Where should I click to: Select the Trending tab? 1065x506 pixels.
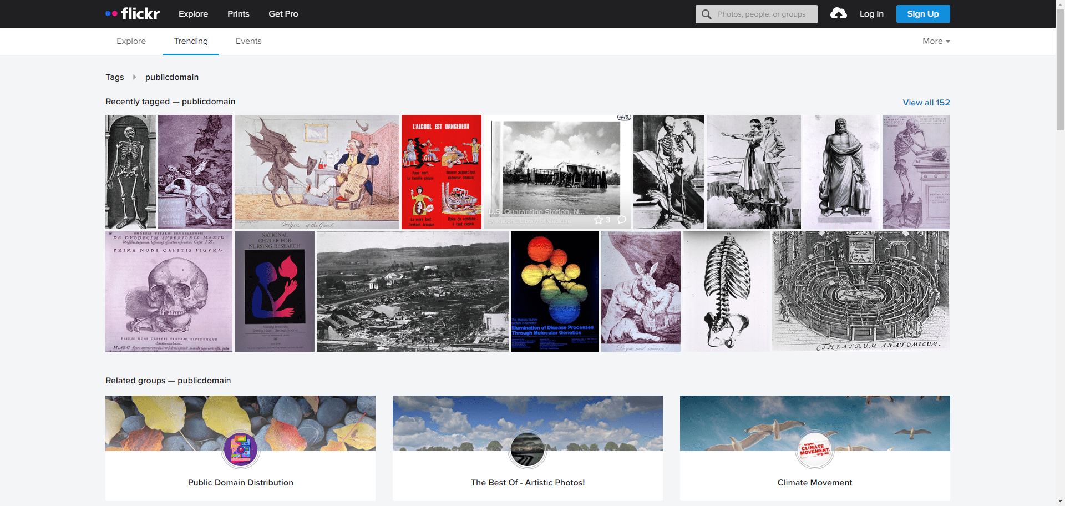(191, 41)
